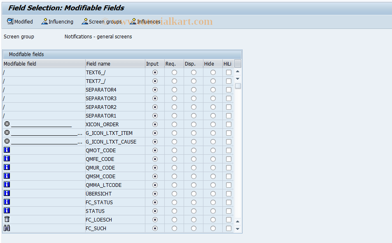Click the trash icon on the FC_LOESCH row
The width and height of the screenshot is (392, 243).
[x=7, y=219]
